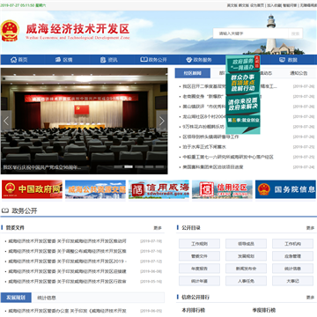Open 领导成员 catalog button
Viewport: 317px width, 317px height.
pos(246,244)
